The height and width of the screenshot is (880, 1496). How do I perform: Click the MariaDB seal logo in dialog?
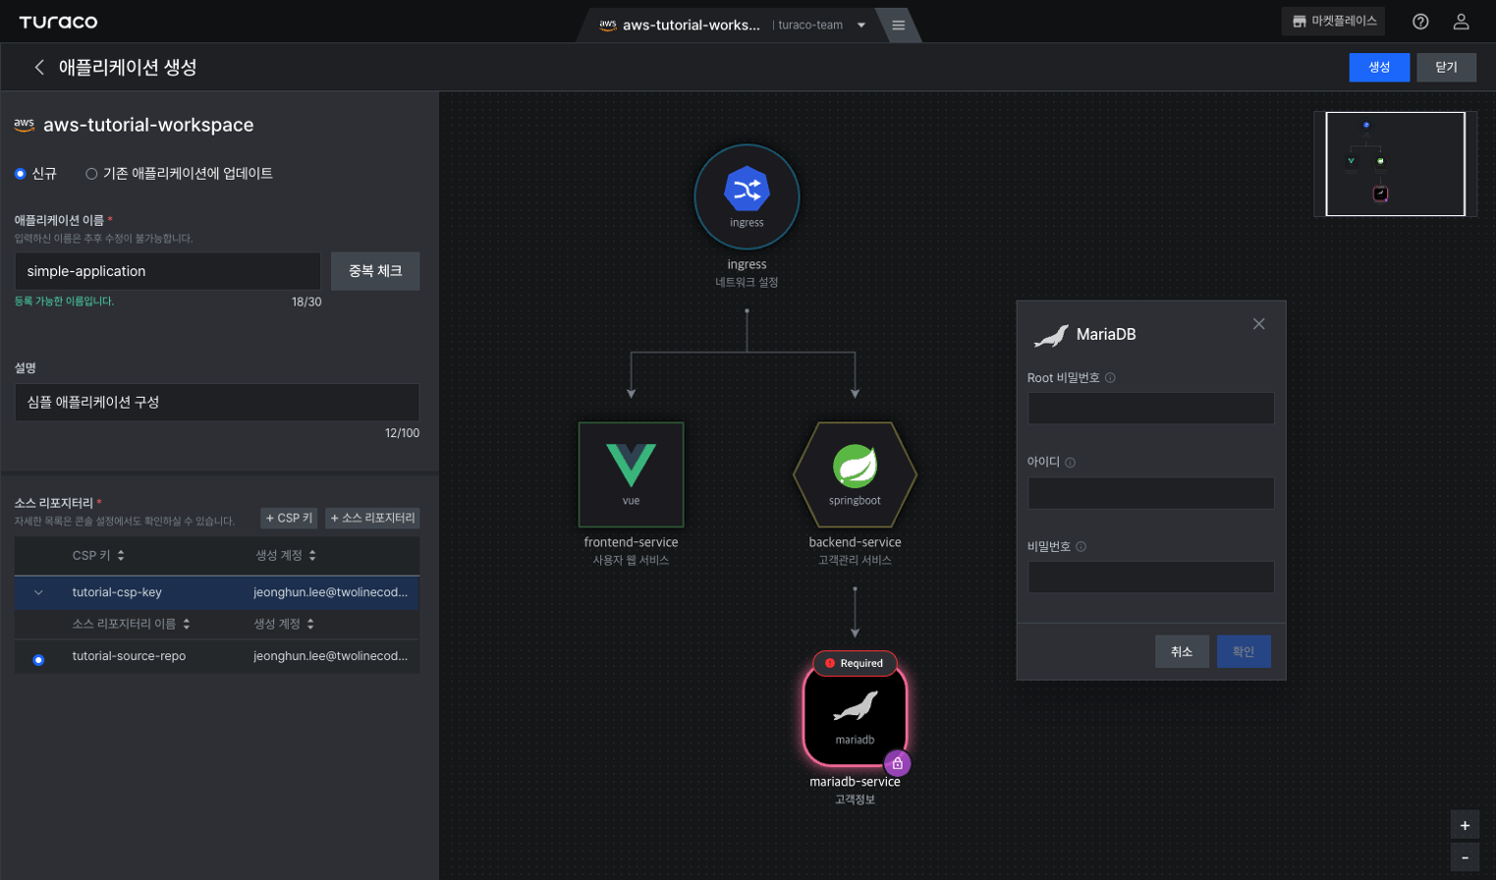click(x=1050, y=336)
